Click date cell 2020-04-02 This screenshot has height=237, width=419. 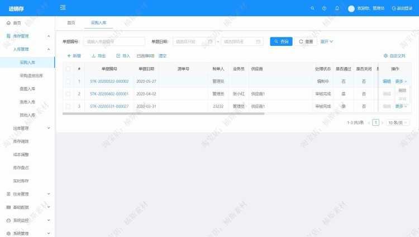point(146,93)
